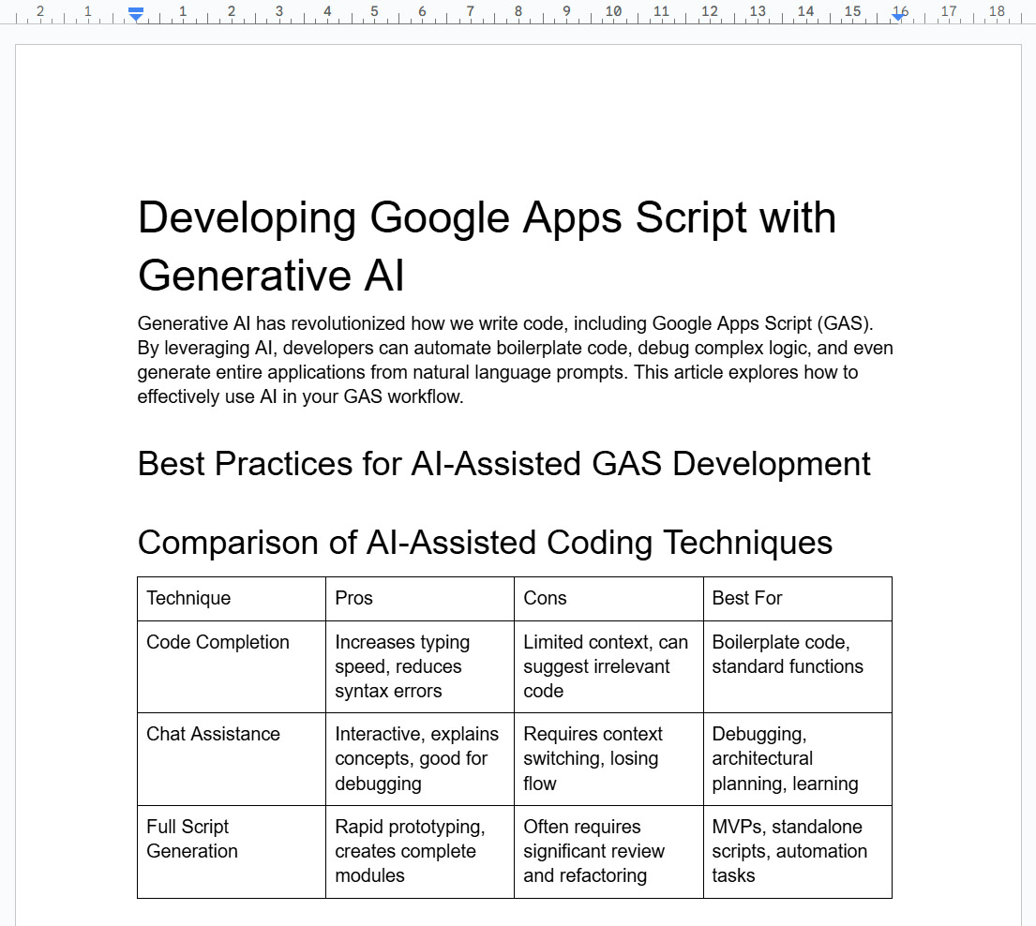Screen dimensions: 1036x926
Task: Click the 'Comparison of AI-Assisted Coding Techniques' heading
Action: [x=485, y=543]
